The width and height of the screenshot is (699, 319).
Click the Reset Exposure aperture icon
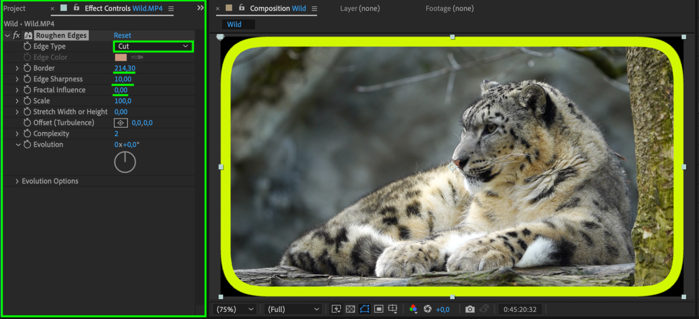point(427,309)
